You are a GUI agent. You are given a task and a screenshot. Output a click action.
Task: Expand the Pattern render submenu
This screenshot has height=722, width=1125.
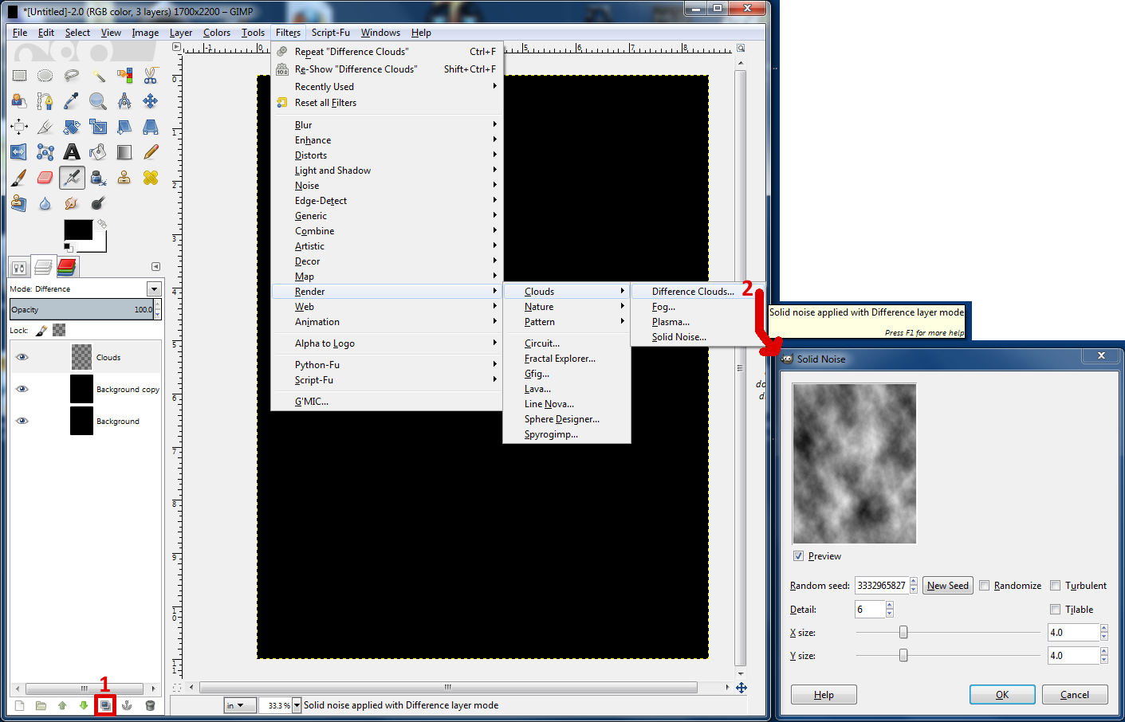point(567,322)
